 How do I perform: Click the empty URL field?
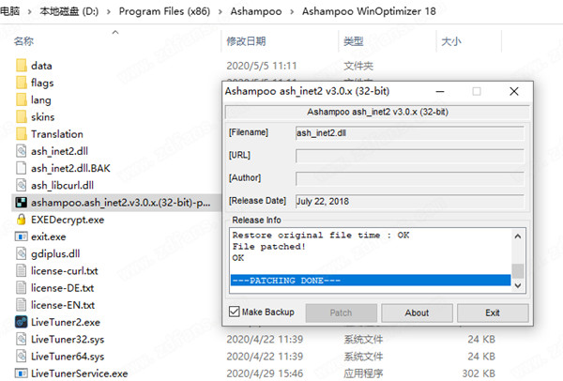click(x=410, y=156)
